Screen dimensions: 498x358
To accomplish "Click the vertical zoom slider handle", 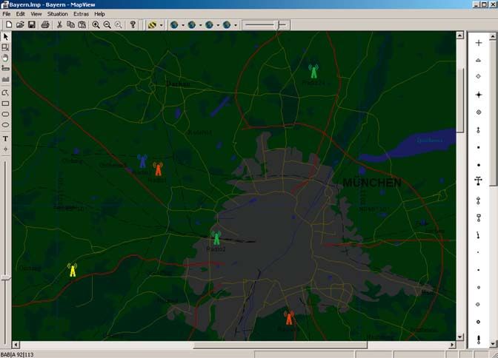I will 5,278.
